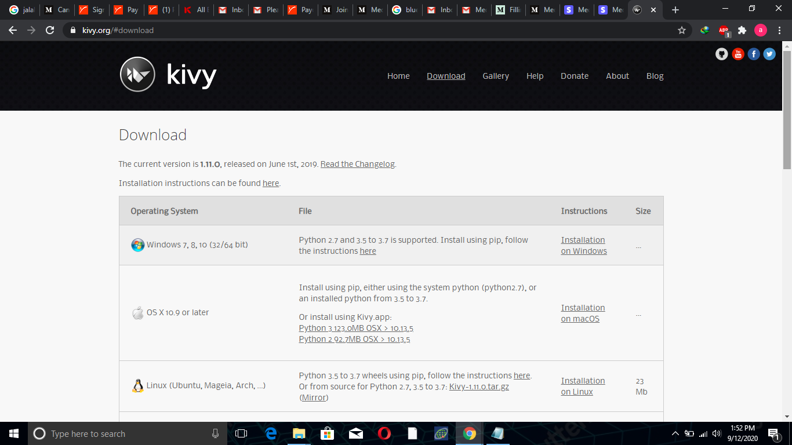Click the Apple icon in the OS X row
The image size is (792, 445).
137,312
